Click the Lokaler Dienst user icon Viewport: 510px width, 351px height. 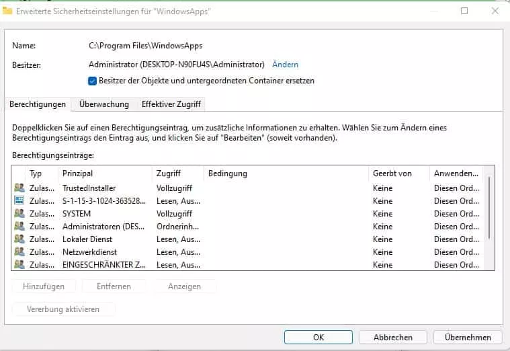click(x=19, y=239)
